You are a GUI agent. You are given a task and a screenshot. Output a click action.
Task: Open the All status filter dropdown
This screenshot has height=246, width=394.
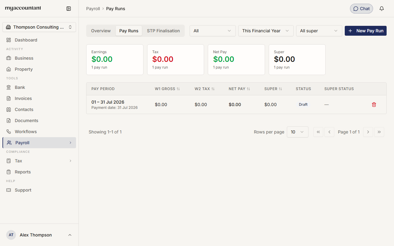(x=213, y=31)
